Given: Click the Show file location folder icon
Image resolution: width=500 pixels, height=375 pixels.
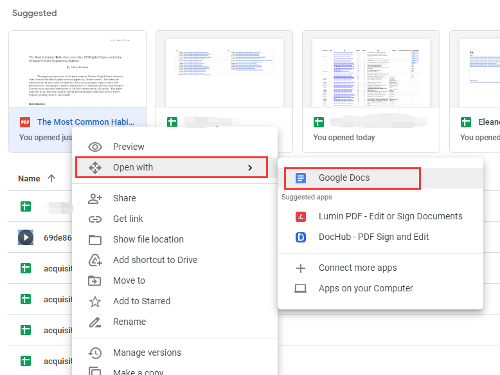Looking at the screenshot, I should tap(95, 240).
